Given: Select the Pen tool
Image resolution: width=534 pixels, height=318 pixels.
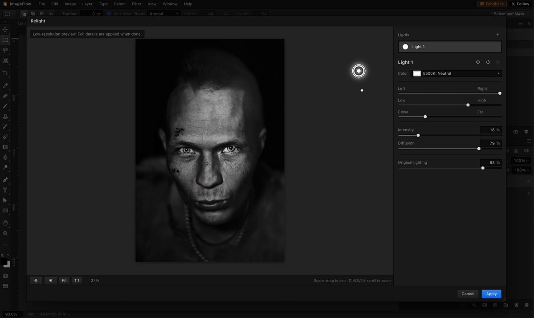Looking at the screenshot, I should coord(5,180).
